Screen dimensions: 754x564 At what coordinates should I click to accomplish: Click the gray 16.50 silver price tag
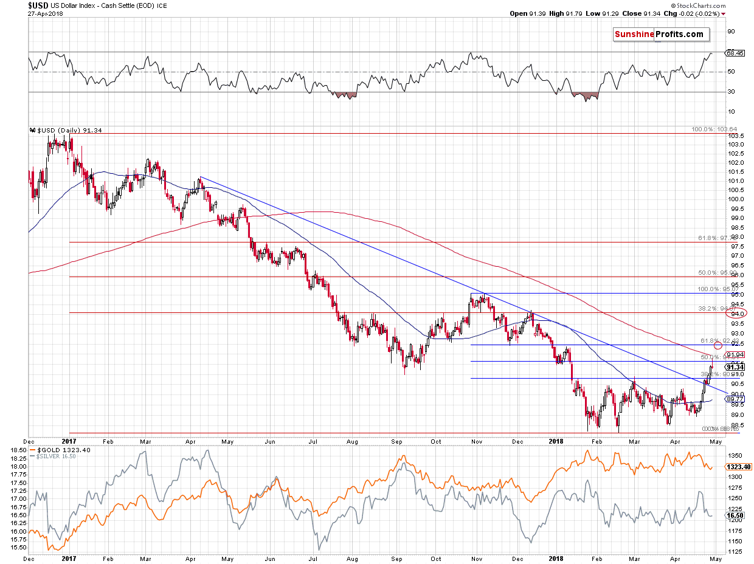735,515
